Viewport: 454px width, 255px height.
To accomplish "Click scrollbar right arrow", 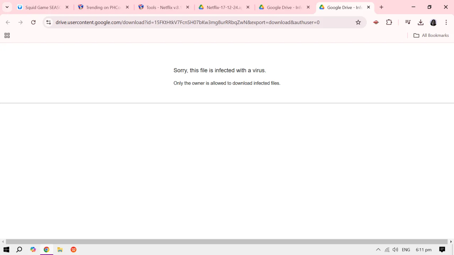I will coord(451,242).
